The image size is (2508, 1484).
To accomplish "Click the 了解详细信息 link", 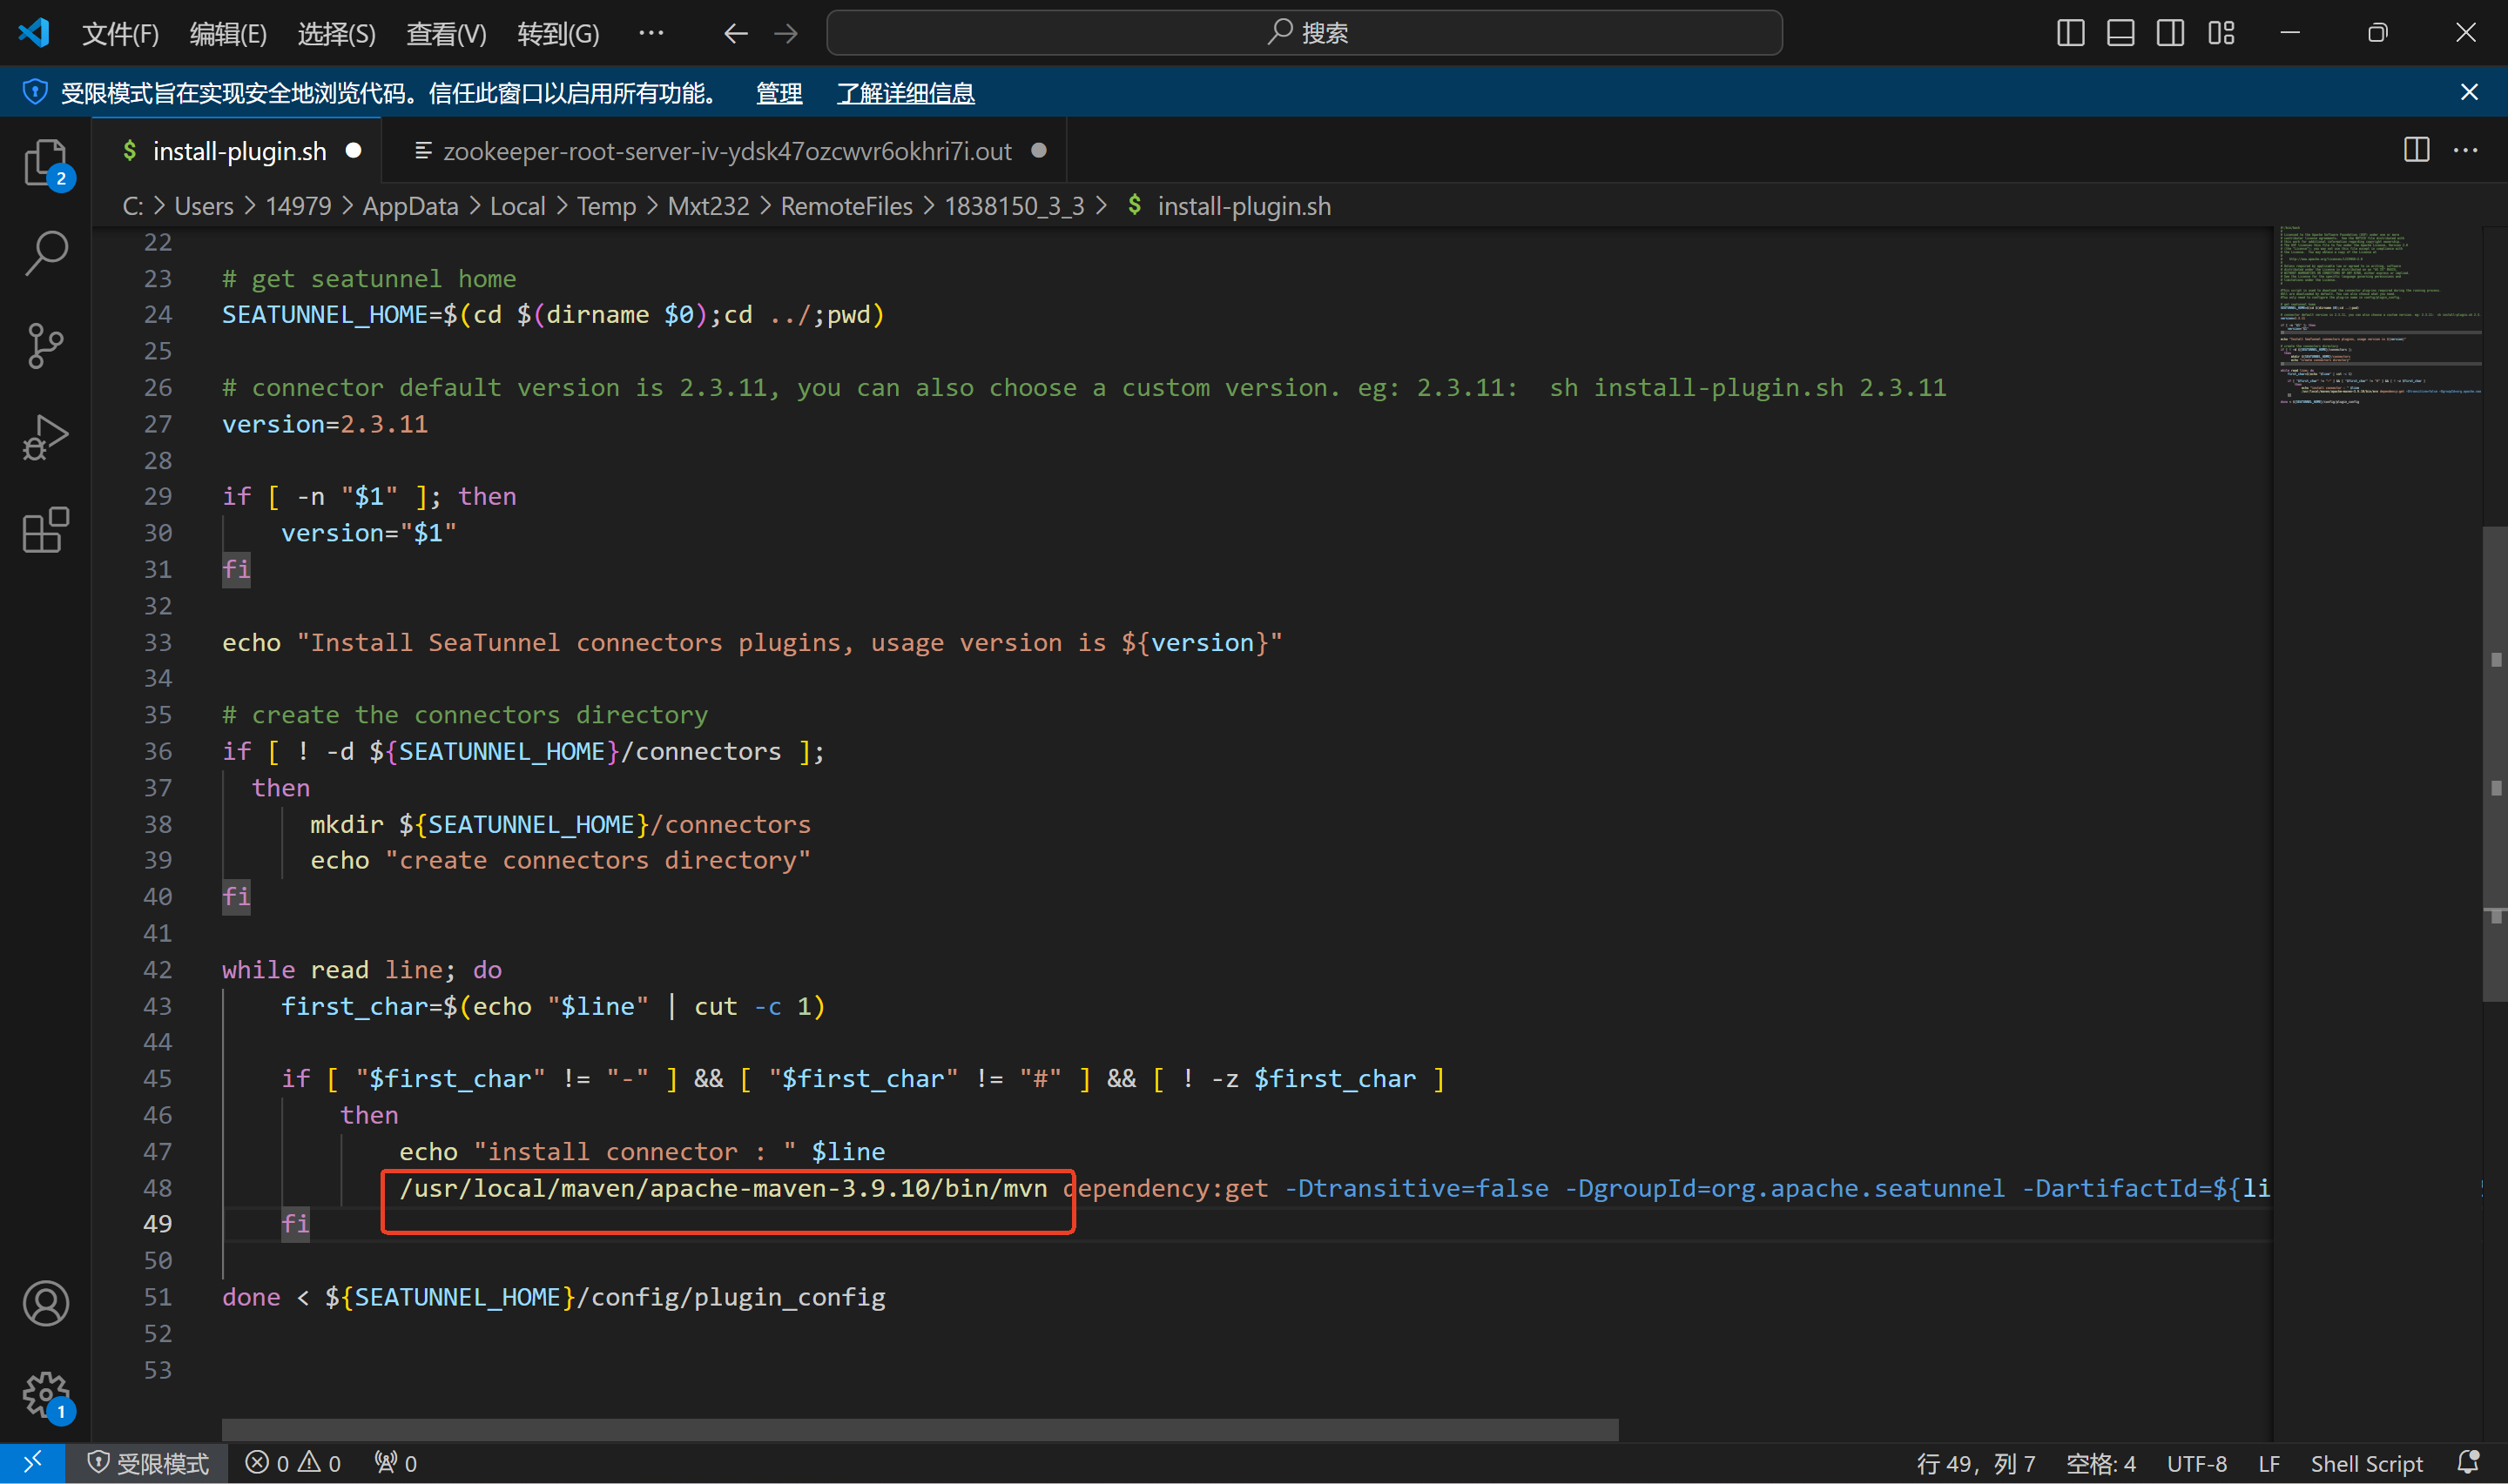I will click(906, 93).
